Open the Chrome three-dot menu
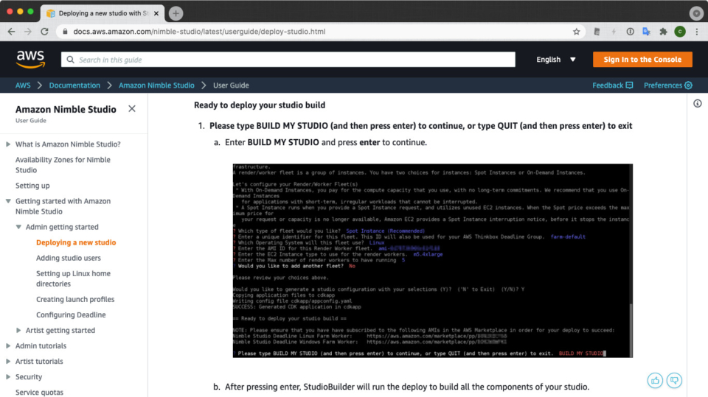The width and height of the screenshot is (708, 397). [x=697, y=32]
